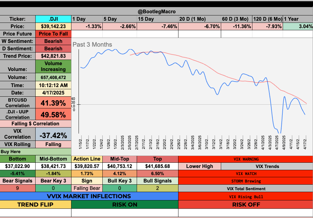Click the -1.84% percentage cell
313x218 pixels.
click(53, 174)
